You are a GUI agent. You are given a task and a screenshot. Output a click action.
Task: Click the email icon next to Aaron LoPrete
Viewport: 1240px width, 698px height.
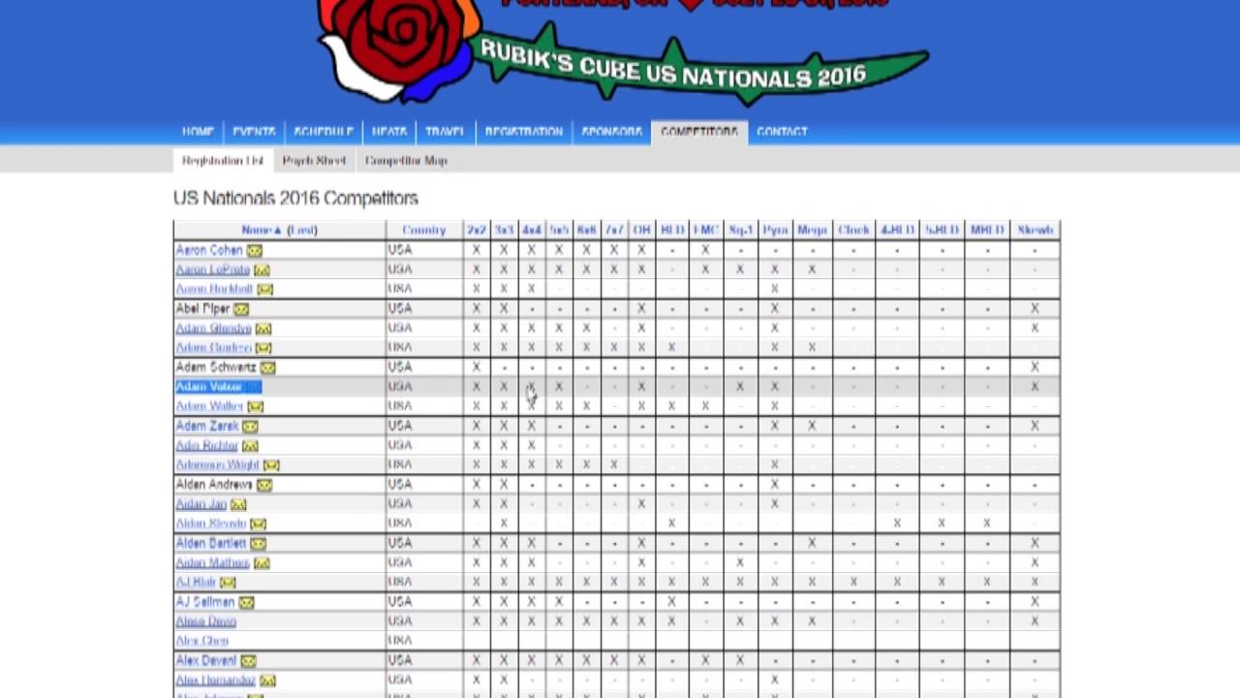pos(262,270)
